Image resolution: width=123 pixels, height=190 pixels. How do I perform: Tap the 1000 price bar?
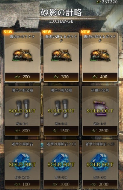61,184
